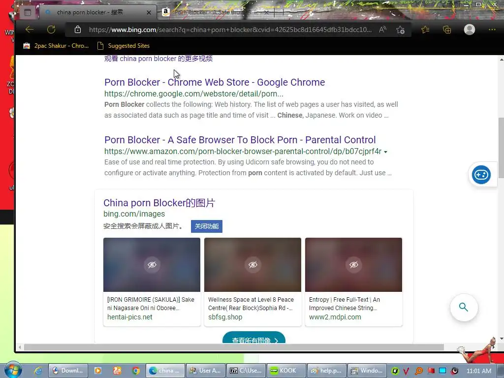
Task: Open hentai-pics.net source link
Action: coord(130,317)
